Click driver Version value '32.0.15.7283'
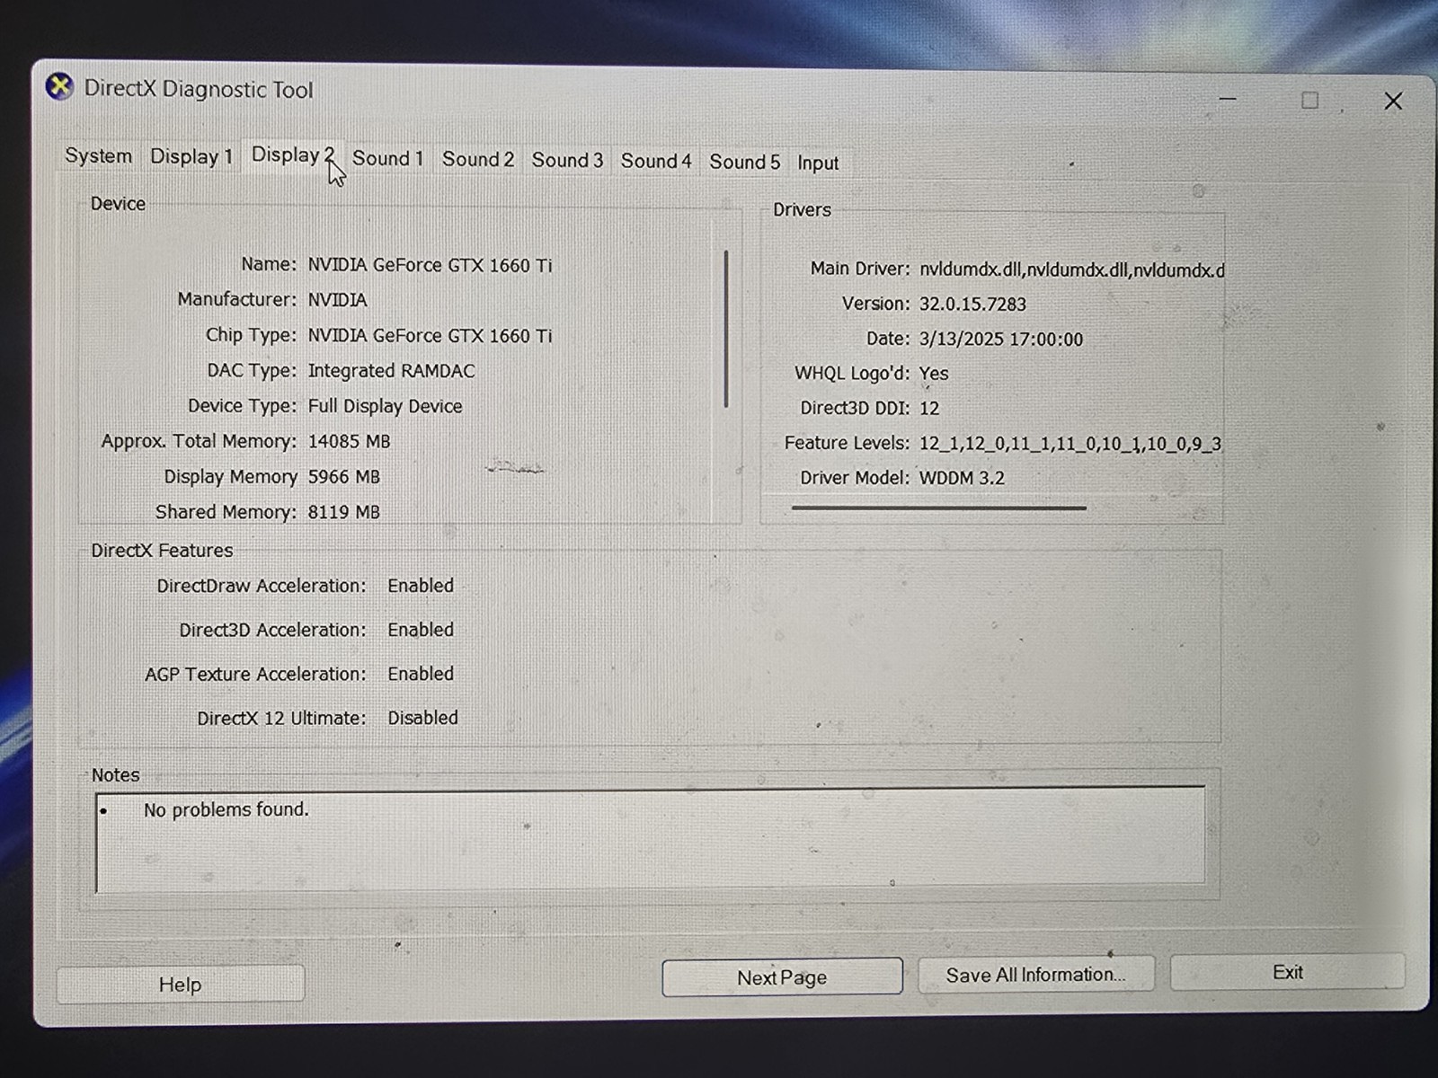Image resolution: width=1438 pixels, height=1078 pixels. point(972,305)
